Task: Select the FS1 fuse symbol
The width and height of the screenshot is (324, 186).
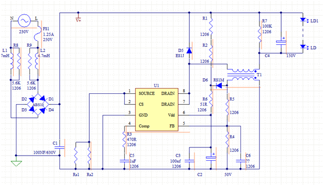Action: coord(38,33)
